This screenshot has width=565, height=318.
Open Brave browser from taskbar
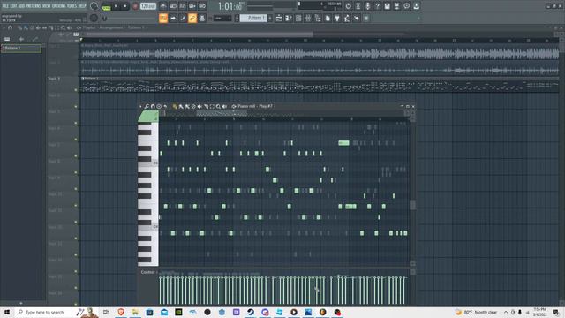(x=121, y=312)
